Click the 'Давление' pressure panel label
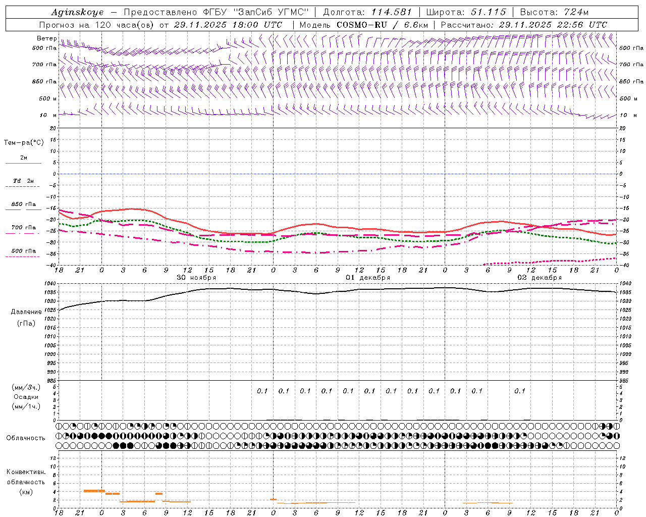 (26, 312)
